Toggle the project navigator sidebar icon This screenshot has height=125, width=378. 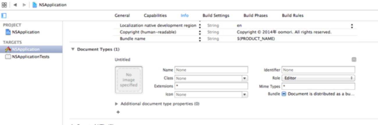coord(4,15)
